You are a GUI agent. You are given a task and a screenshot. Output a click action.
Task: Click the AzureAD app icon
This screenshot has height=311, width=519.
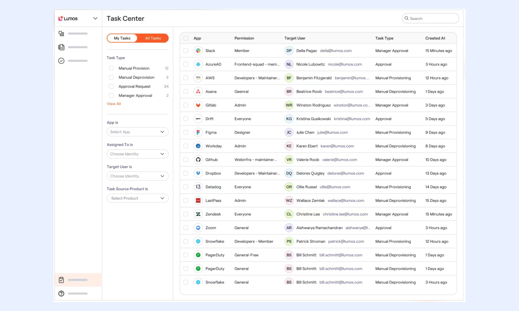[198, 64]
